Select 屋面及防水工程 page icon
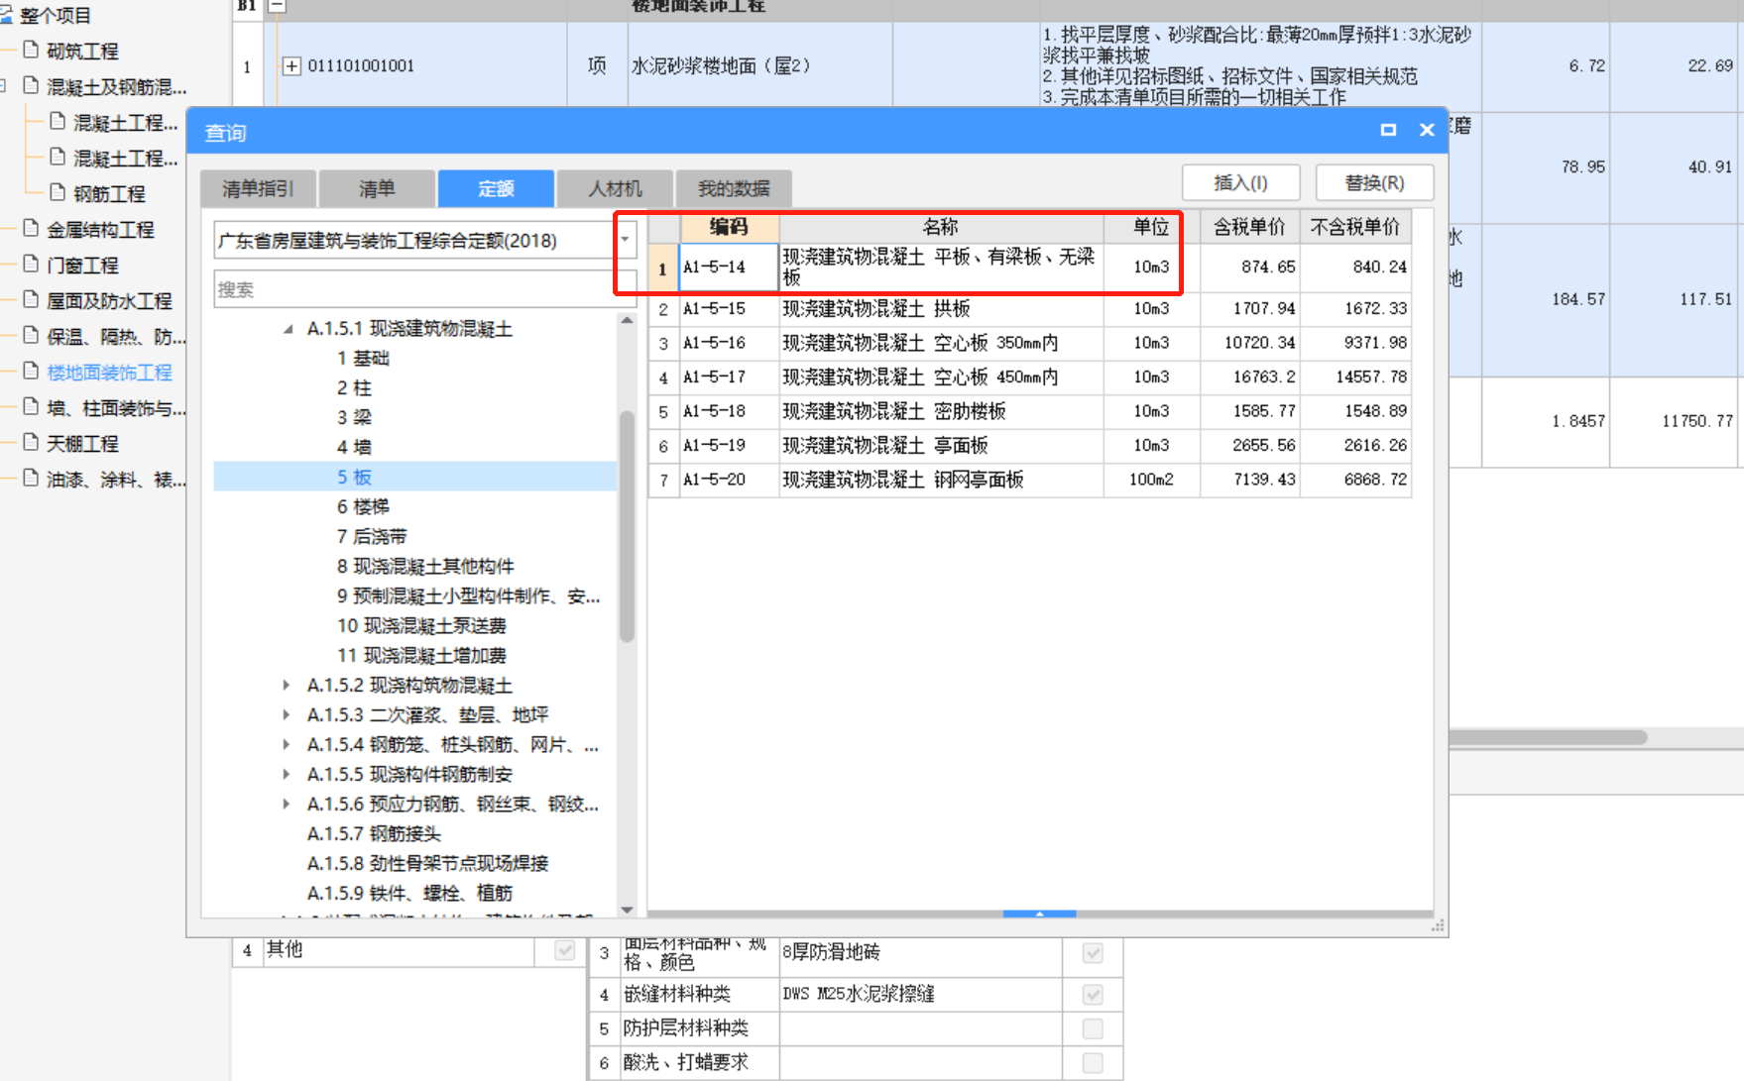The image size is (1744, 1081). coord(31,299)
